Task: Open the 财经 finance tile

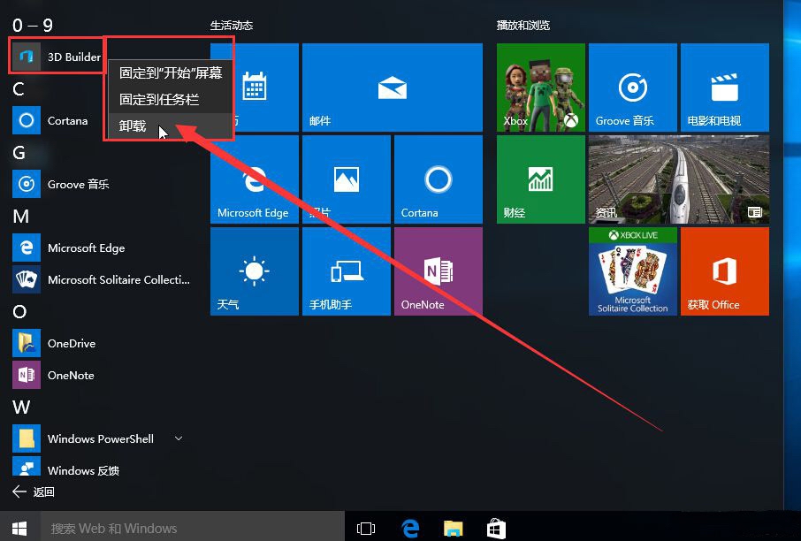Action: click(x=541, y=179)
